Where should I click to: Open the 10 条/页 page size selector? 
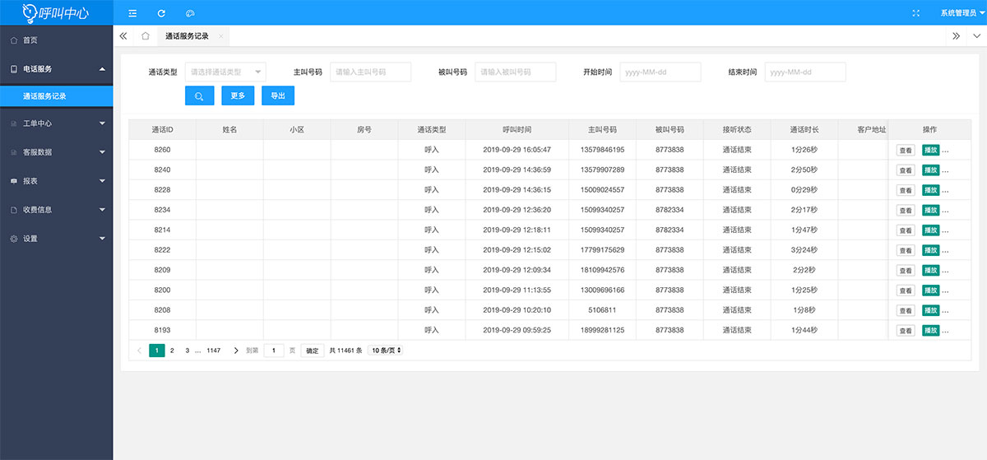pos(386,350)
